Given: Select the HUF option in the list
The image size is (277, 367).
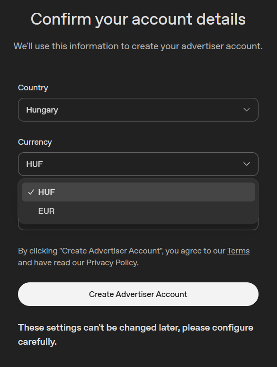Looking at the screenshot, I should click(x=138, y=192).
